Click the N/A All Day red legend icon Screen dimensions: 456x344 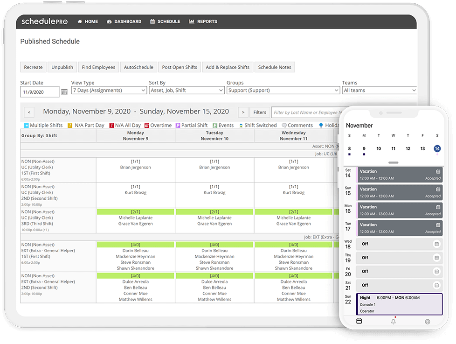[x=111, y=126]
